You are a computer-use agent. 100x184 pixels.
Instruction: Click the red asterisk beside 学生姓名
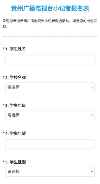(x=4, y=48)
